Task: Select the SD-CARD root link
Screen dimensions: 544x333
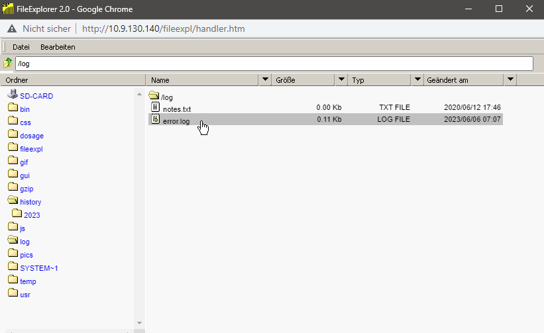Action: [x=36, y=96]
